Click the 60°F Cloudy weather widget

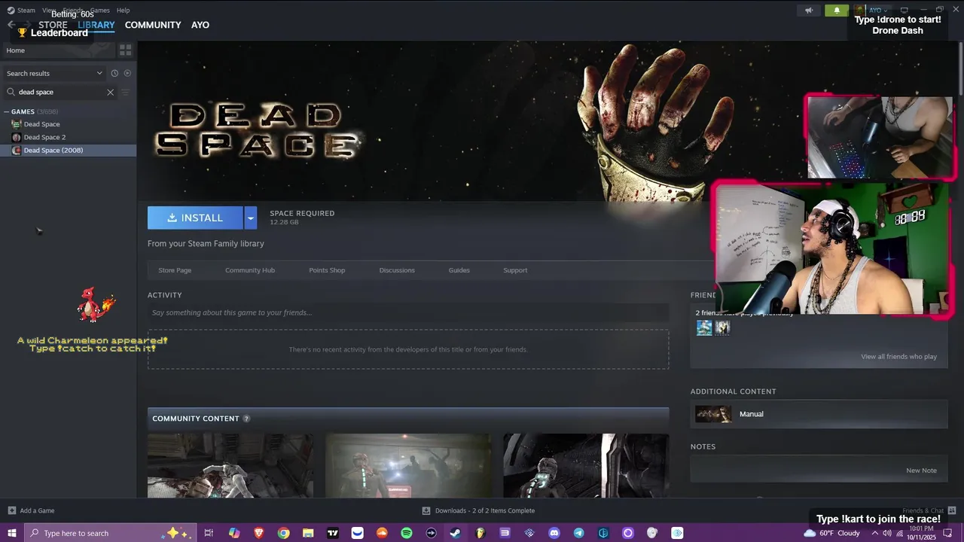pos(832,533)
